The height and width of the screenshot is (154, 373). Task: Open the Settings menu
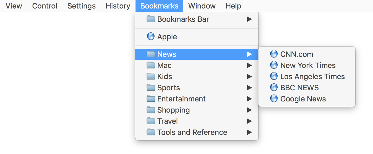point(81,6)
